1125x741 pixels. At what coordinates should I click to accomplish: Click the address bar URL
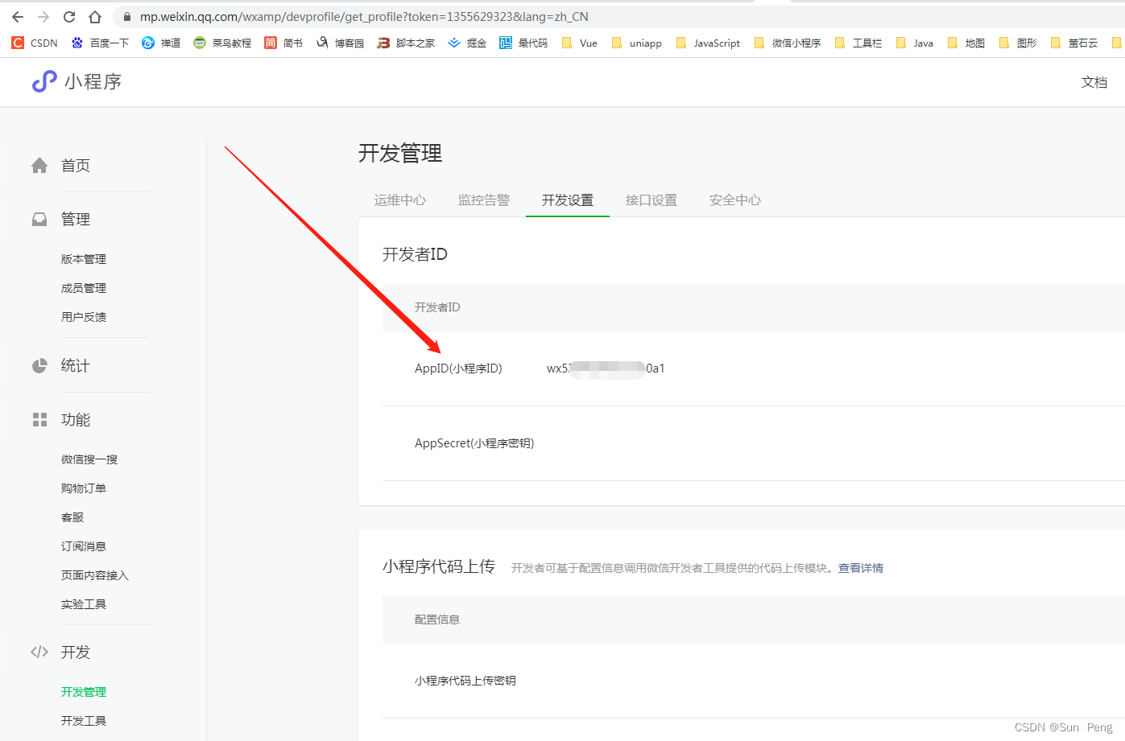pyautogui.click(x=364, y=17)
